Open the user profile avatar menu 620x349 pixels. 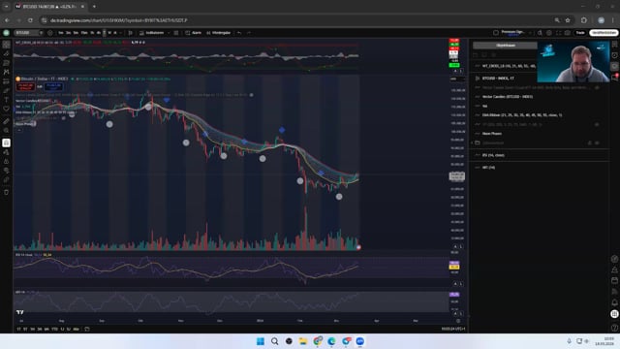[x=7, y=33]
